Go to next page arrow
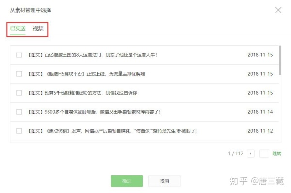291x193 pixels. 251,154
